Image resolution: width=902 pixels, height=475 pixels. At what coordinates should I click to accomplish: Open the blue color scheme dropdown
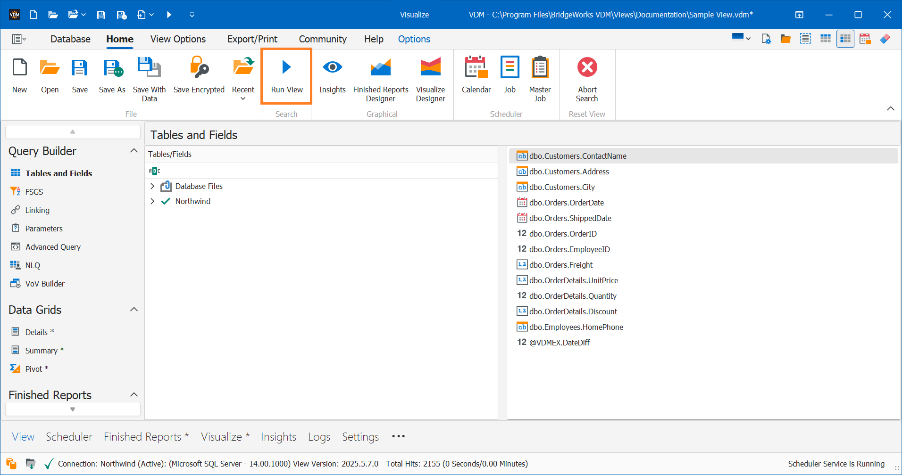[x=741, y=38]
